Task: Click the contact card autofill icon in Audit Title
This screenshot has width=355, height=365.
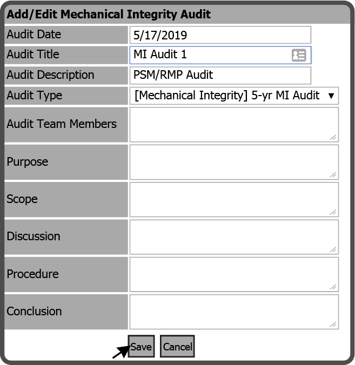Action: tap(299, 55)
